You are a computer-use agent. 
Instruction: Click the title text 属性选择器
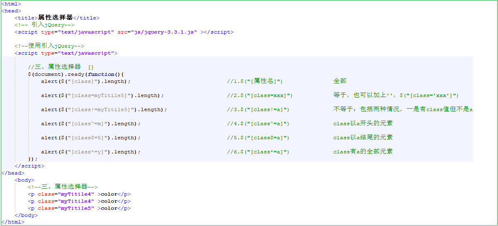tap(55, 18)
